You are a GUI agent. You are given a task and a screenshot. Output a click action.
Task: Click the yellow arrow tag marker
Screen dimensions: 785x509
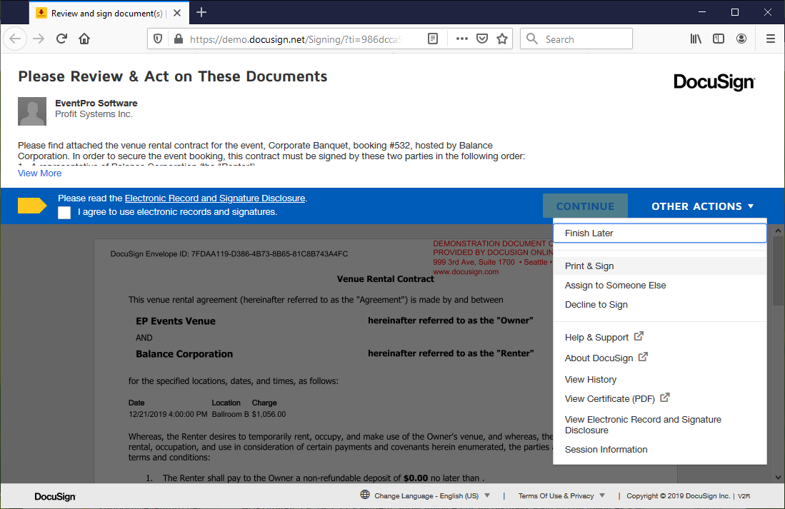[33, 206]
